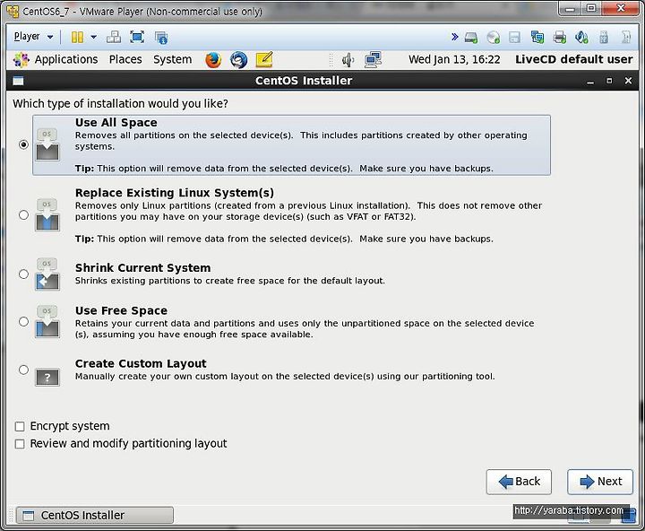The width and height of the screenshot is (645, 531).
Task: Select Create Custom Layout radio button
Action: tap(23, 370)
